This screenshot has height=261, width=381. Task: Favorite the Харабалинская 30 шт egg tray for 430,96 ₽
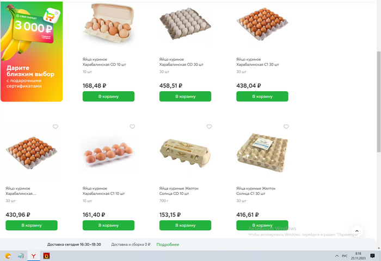pos(56,126)
